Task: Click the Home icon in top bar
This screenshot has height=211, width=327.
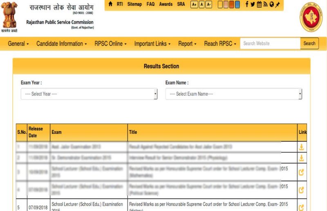Action: click(x=110, y=4)
